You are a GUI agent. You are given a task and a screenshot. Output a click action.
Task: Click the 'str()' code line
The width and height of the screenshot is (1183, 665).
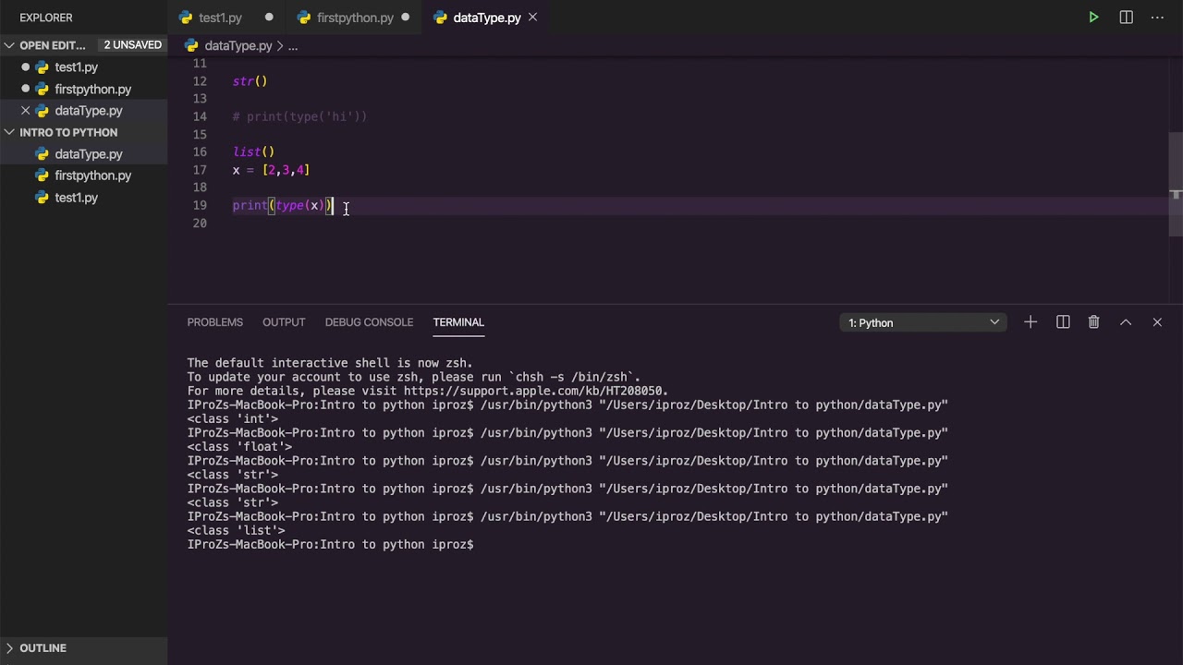pos(250,81)
